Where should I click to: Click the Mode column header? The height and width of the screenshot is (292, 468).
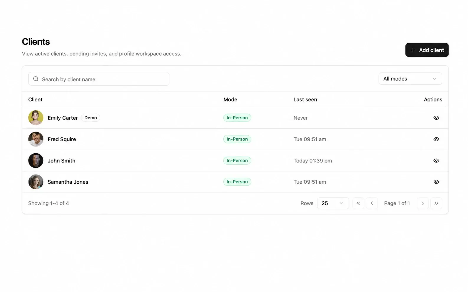click(x=230, y=99)
